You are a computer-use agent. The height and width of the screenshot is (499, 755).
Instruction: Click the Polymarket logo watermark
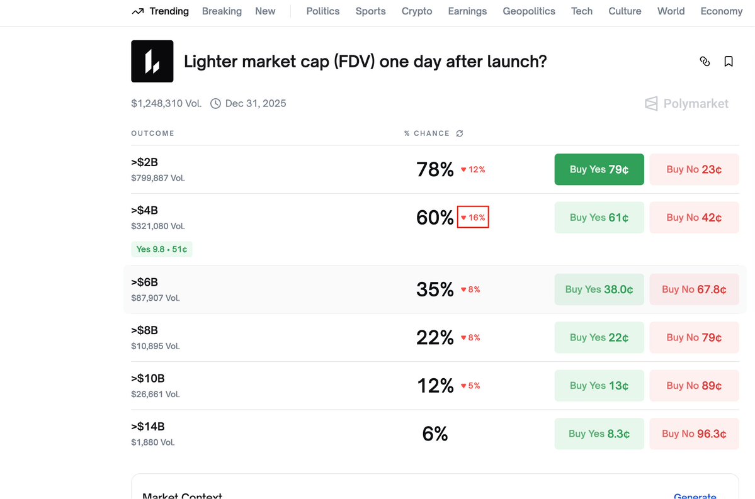(x=687, y=104)
